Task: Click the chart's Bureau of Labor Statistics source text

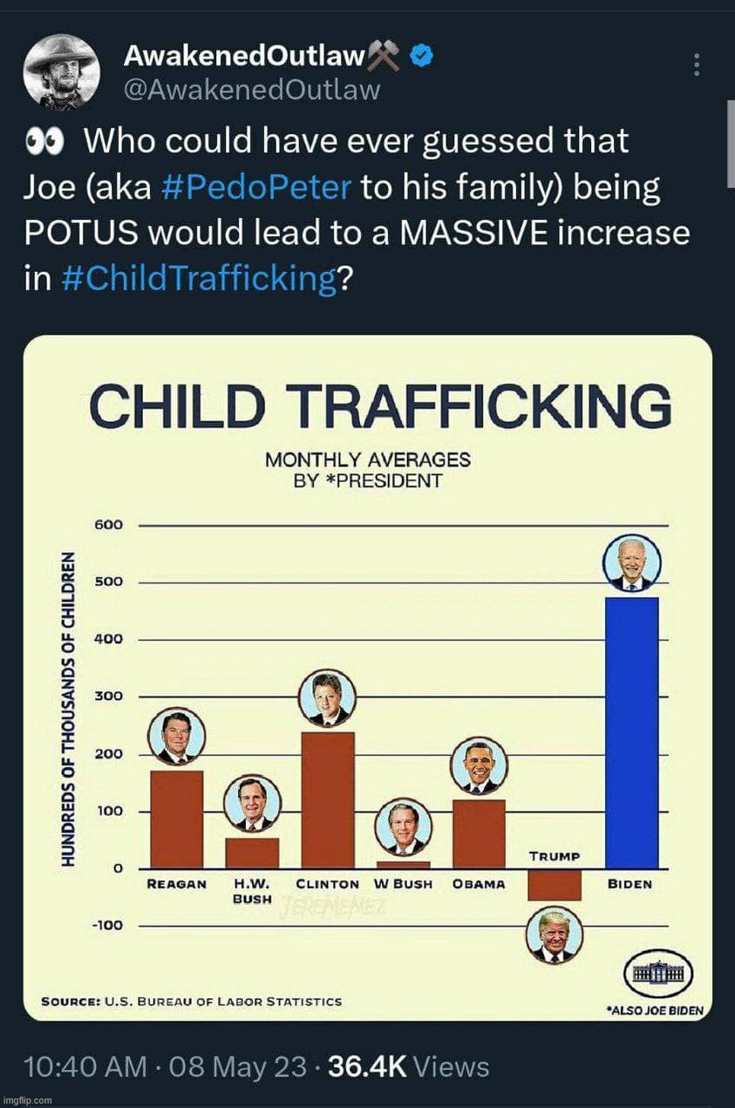Action: coord(191,1002)
